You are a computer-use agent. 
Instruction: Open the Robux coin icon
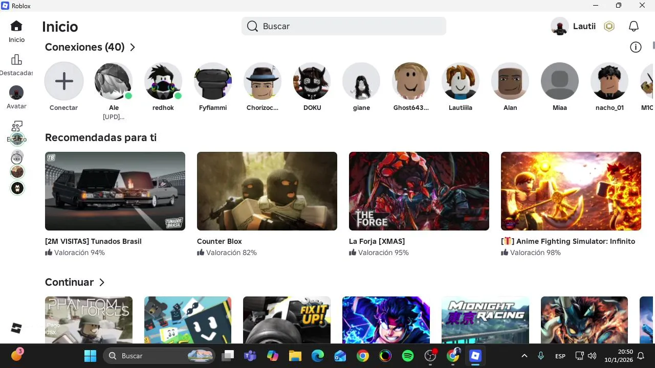pos(609,26)
